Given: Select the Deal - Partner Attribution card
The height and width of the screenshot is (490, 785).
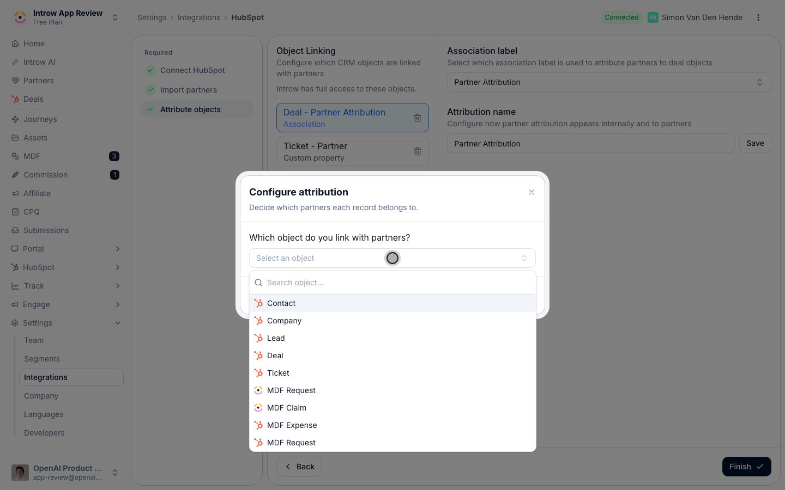Looking at the screenshot, I should 353,118.
